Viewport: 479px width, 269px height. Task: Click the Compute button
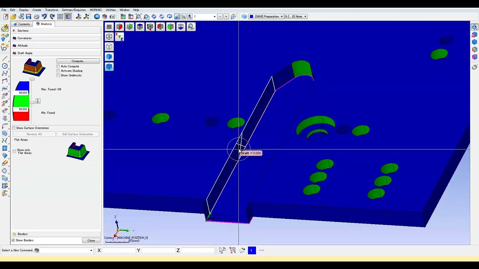coord(78,61)
